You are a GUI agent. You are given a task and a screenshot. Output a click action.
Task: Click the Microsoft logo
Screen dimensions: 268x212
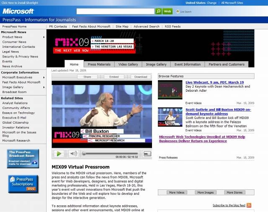coord(18,11)
